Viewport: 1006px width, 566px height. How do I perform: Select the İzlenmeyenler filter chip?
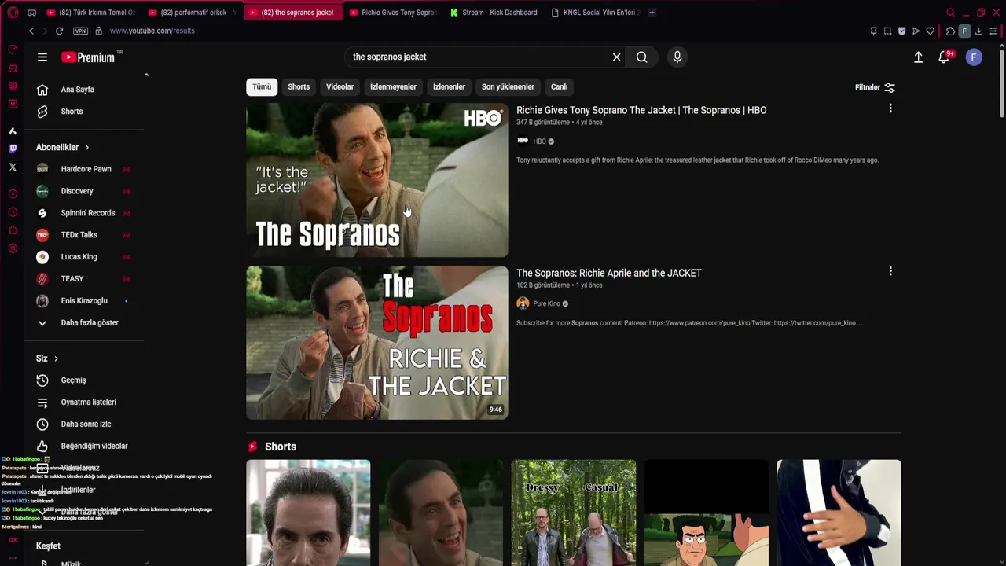pos(393,86)
